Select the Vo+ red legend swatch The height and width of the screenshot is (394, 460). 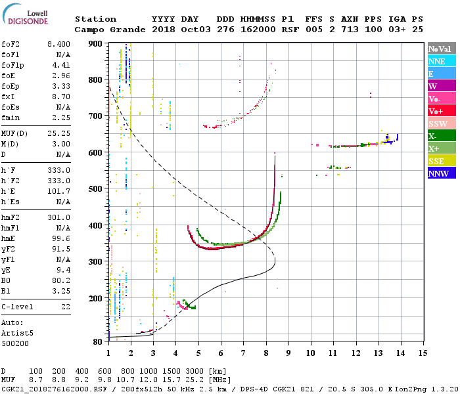tap(442, 111)
